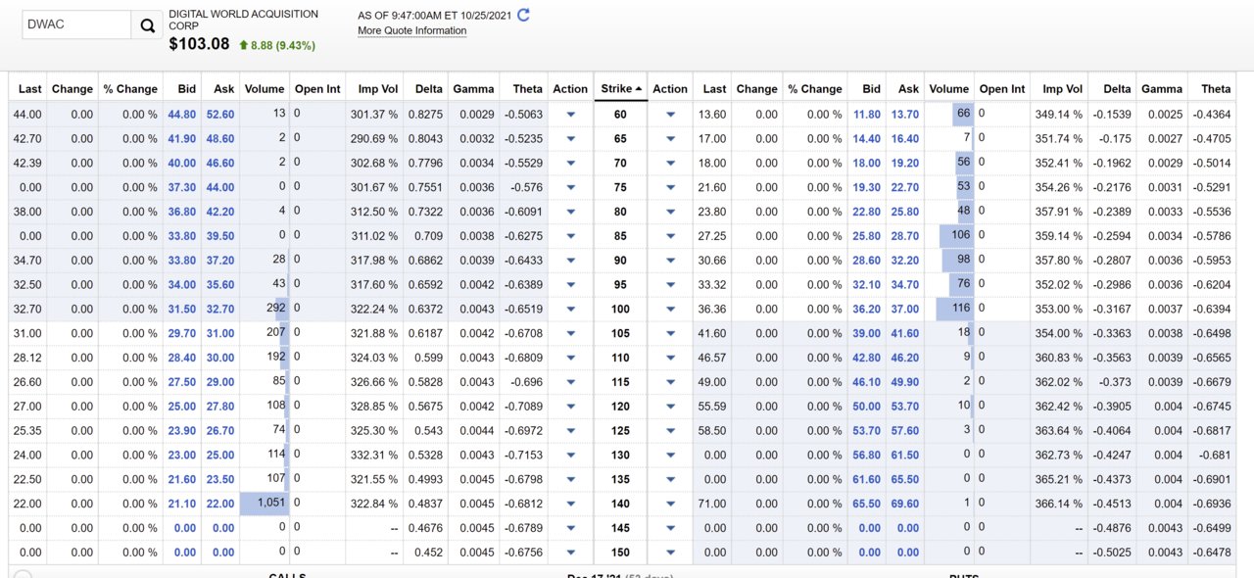The height and width of the screenshot is (578, 1254).
Task: Click put ask 37.00 at strike 100
Action: pos(905,310)
